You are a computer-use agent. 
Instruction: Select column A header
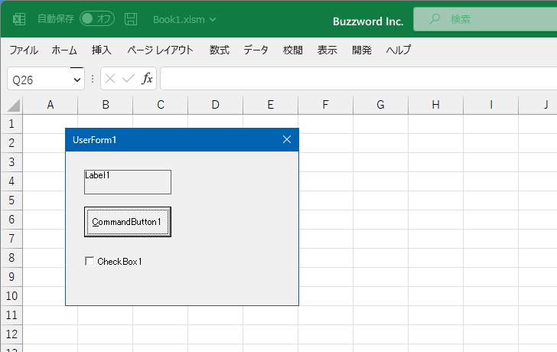tap(50, 105)
